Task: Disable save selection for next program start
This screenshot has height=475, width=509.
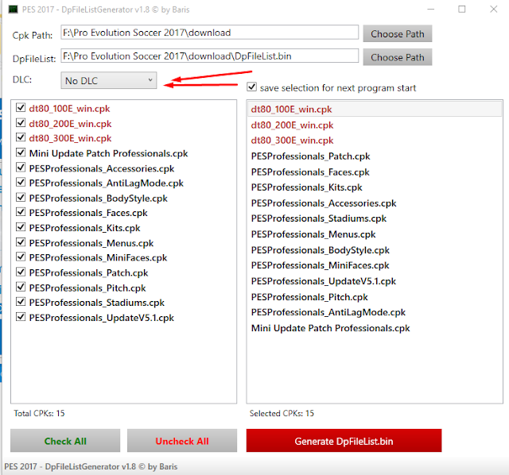Action: 251,87
